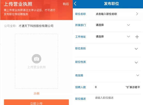Screen dimensions: 143x105
Task: Click the company name 才通天下科技股份有限公司
Action: [x=36, y=26]
